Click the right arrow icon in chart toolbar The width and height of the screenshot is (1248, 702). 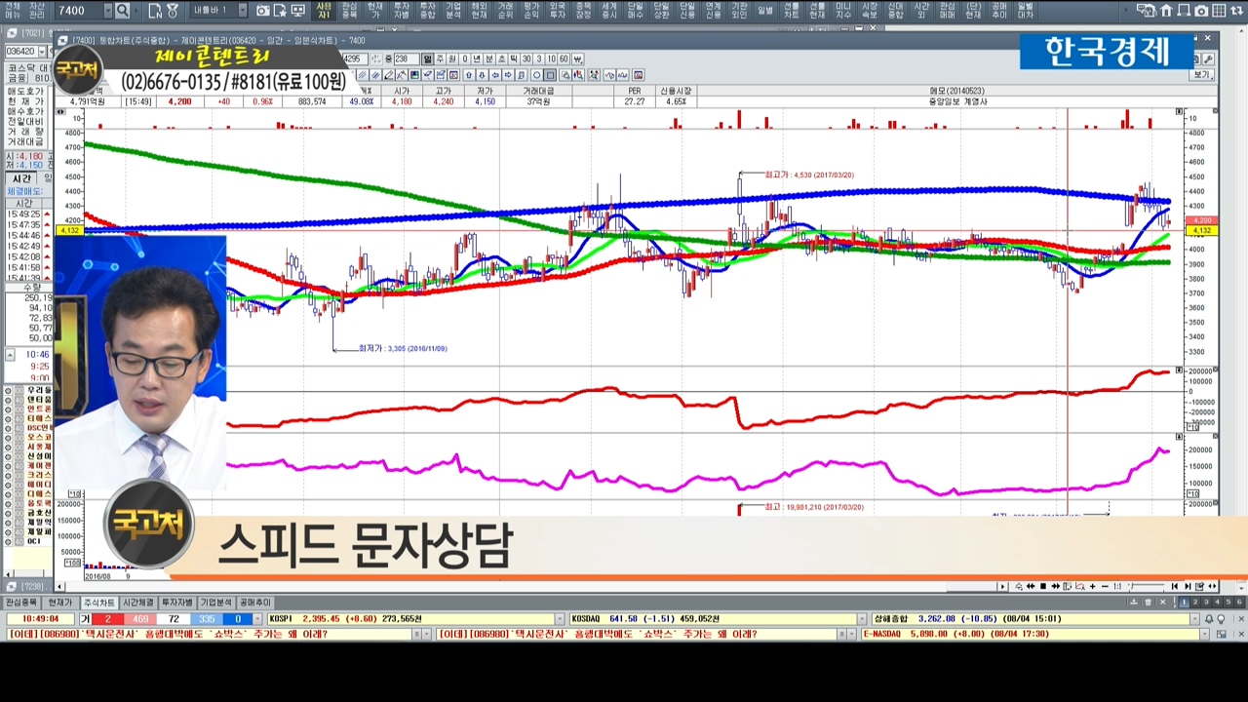click(508, 75)
